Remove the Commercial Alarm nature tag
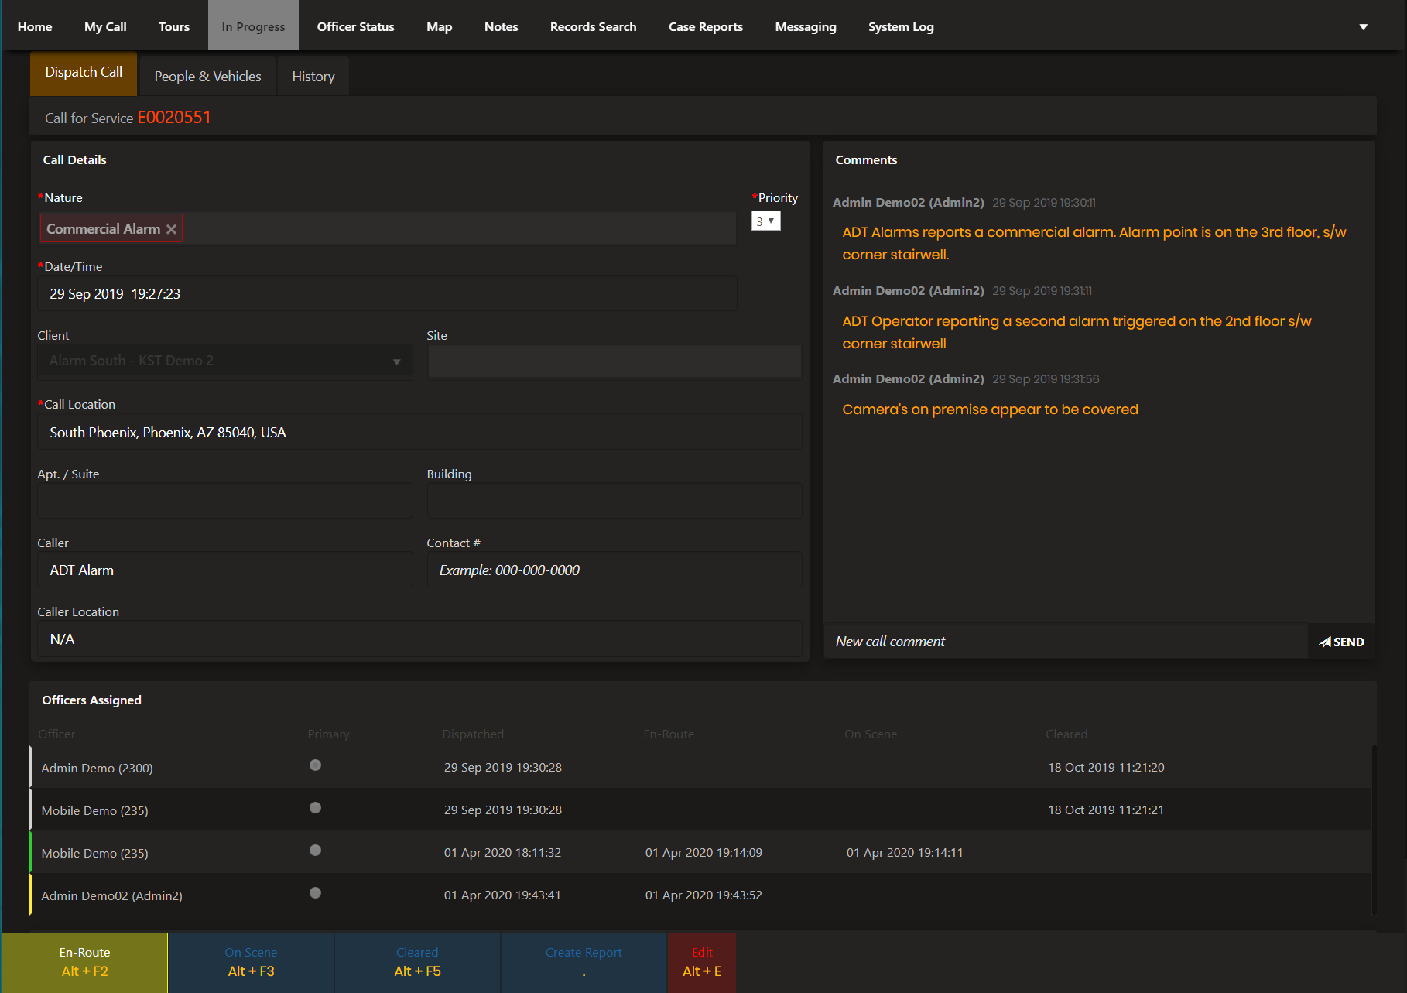Viewport: 1407px width, 993px height. coord(171,229)
